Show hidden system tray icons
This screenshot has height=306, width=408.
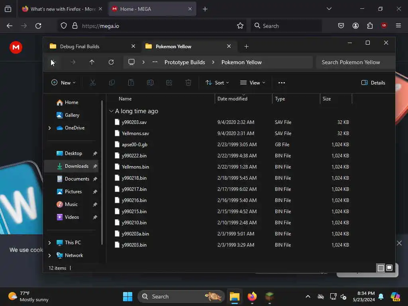click(308, 296)
